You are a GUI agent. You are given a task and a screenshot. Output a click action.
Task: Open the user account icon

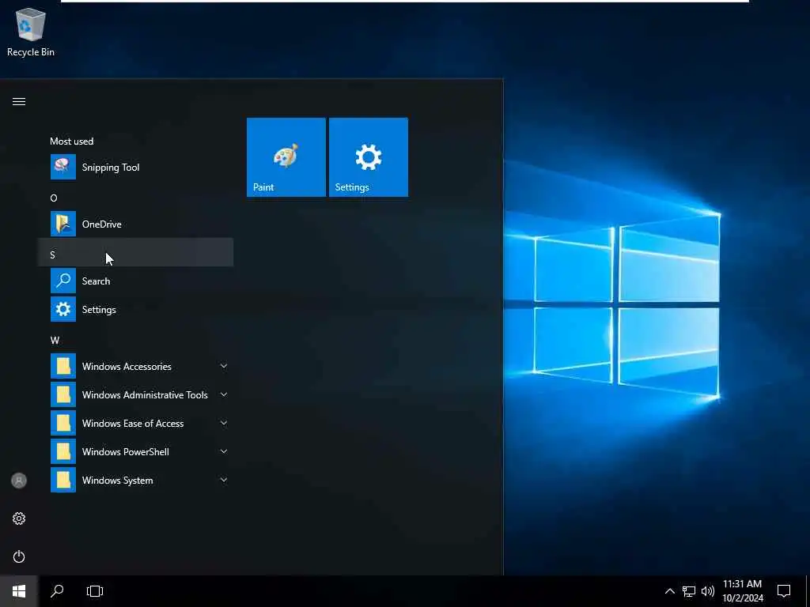coord(19,481)
